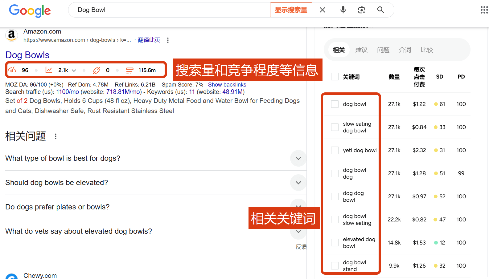The image size is (489, 279).
Task: Switch to the 相关 tab
Action: [339, 50]
